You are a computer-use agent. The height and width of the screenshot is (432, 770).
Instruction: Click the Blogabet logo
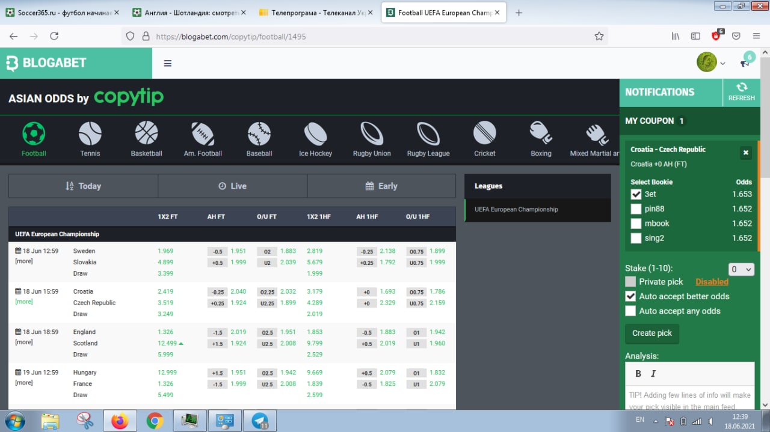coord(46,63)
